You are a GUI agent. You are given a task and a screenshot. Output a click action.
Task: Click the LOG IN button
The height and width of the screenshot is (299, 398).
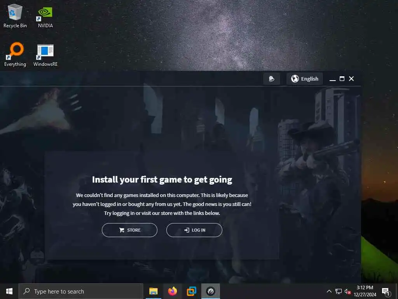pos(194,230)
